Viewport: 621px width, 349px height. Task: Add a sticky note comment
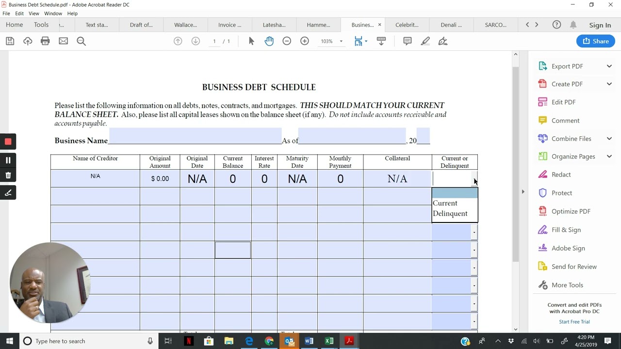(408, 41)
